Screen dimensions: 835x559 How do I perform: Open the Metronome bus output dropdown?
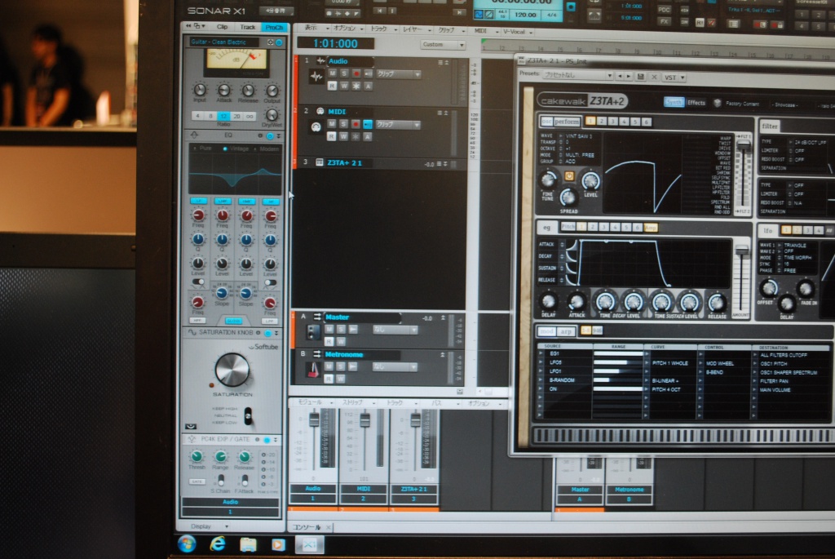point(395,367)
